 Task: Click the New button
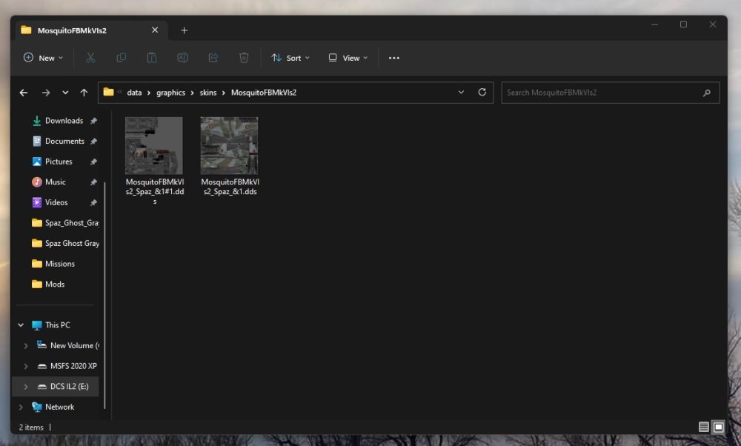tap(43, 58)
